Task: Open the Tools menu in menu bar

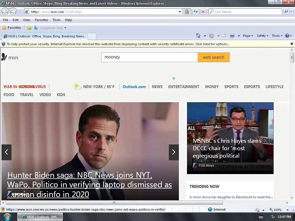Action: pos(56,20)
